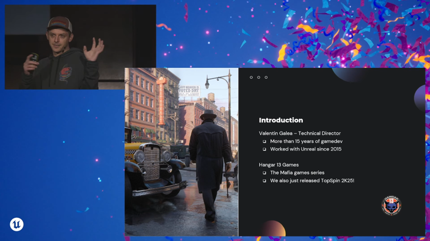Click 'More than 15 years of gamedev'
The height and width of the screenshot is (241, 430).
(x=306, y=141)
